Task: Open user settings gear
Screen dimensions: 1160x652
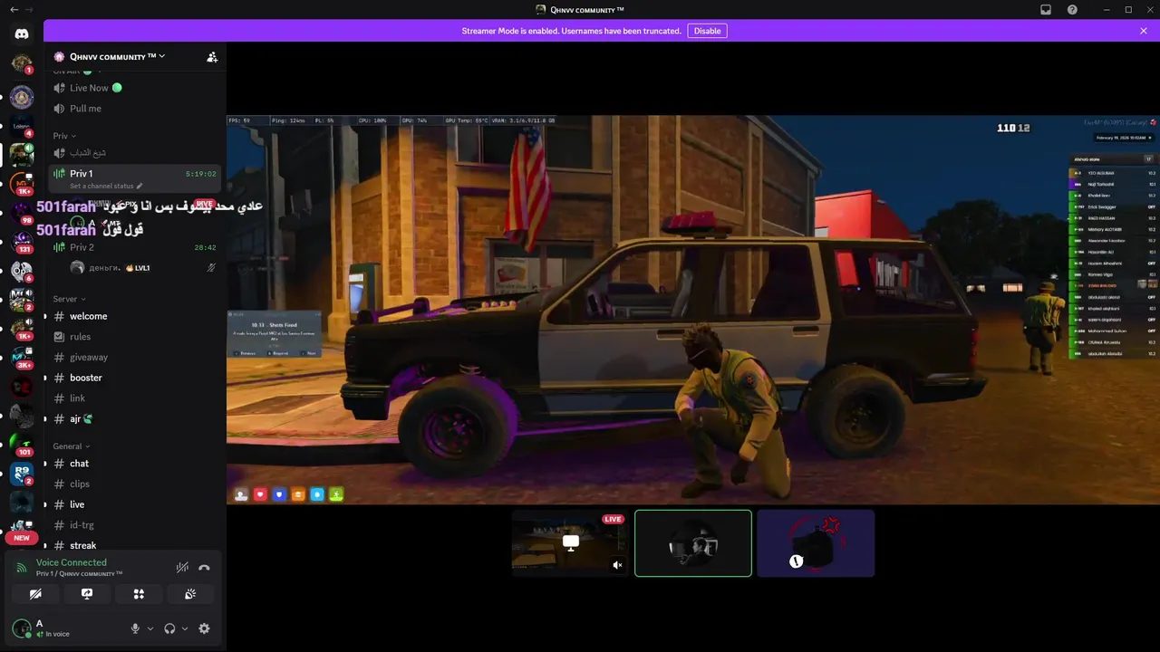Action: (x=204, y=628)
